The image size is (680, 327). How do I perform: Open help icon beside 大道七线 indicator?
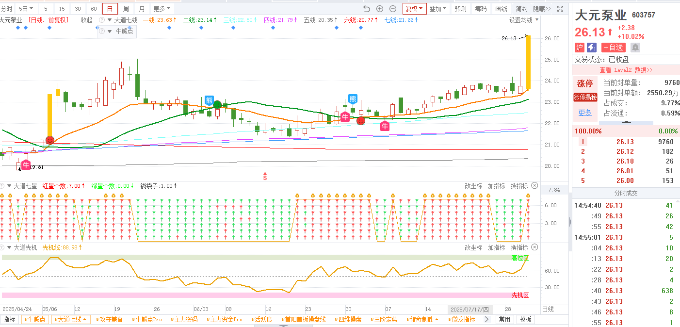point(102,20)
